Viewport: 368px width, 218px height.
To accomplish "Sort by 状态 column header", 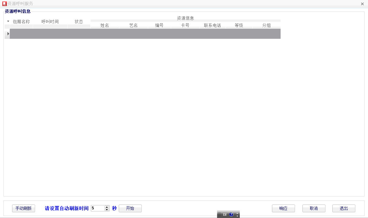I will (x=79, y=22).
